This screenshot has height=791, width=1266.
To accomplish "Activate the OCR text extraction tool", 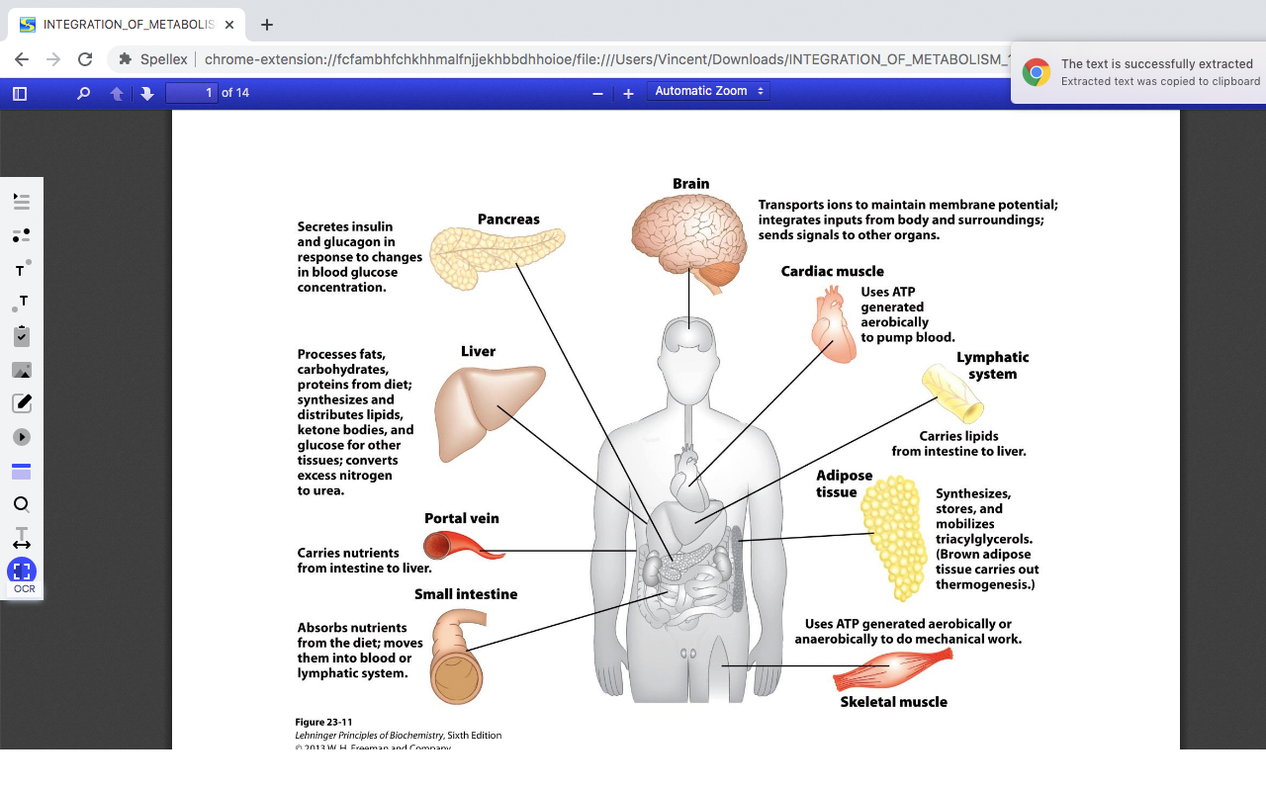I will 22,572.
